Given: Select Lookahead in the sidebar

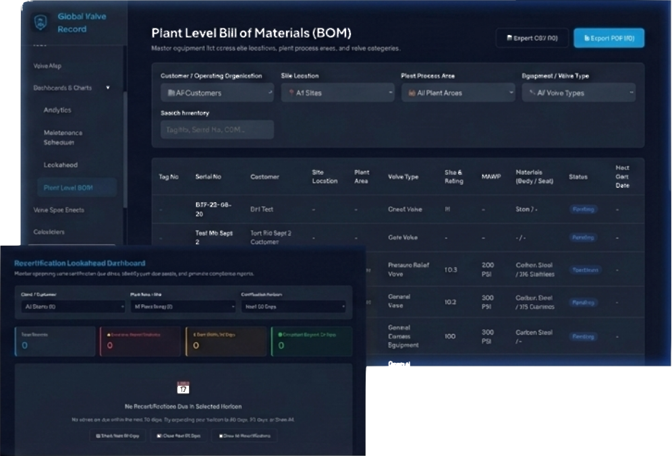Looking at the screenshot, I should click(x=61, y=165).
